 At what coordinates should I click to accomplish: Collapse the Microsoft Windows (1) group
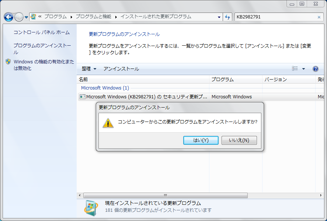[105, 88]
